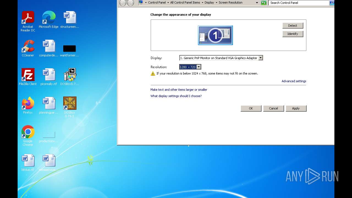Confirm with the OK button
Screen dimensions: 352x198
point(251,108)
